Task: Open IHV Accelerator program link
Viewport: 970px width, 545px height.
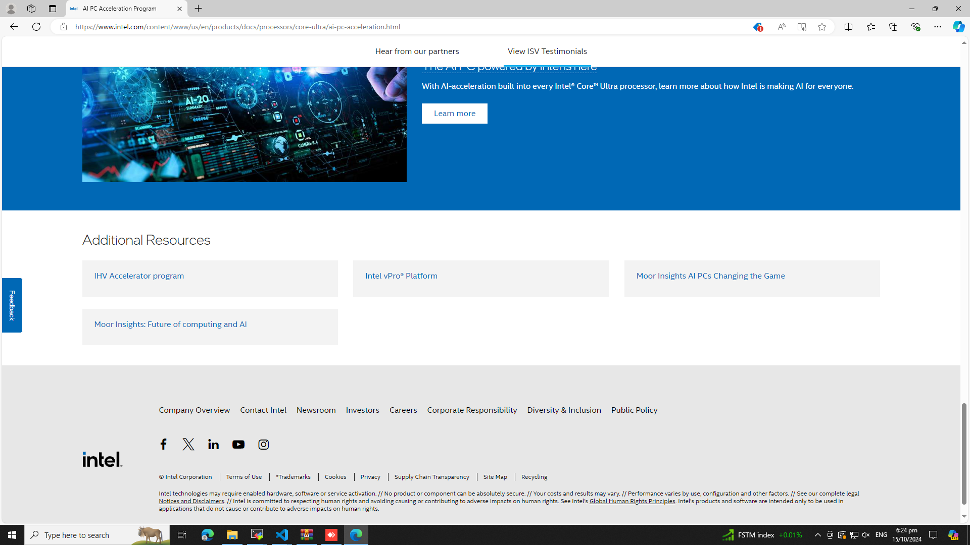Action: [x=139, y=276]
